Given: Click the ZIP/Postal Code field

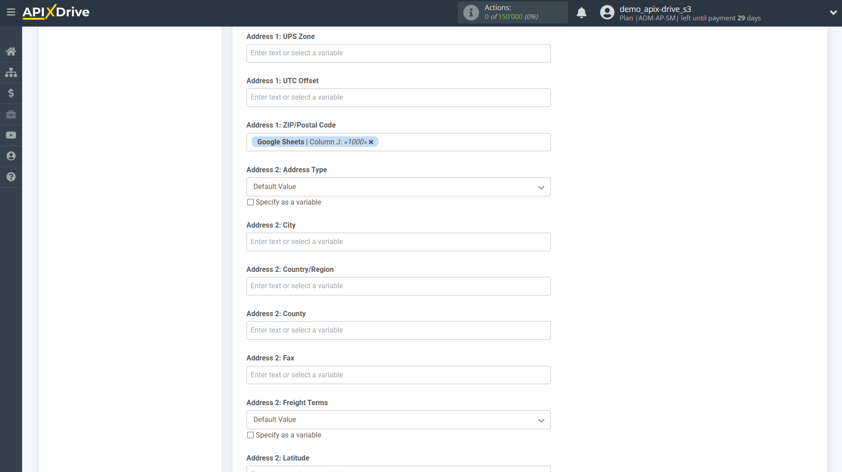Looking at the screenshot, I should click(x=398, y=142).
